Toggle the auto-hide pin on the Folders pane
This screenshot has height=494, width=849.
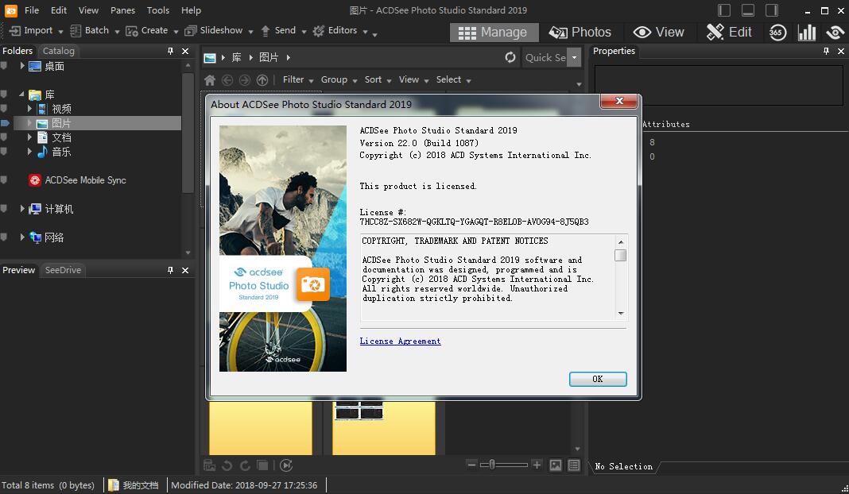tap(170, 50)
